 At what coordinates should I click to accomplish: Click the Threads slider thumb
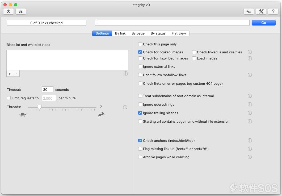39,108
